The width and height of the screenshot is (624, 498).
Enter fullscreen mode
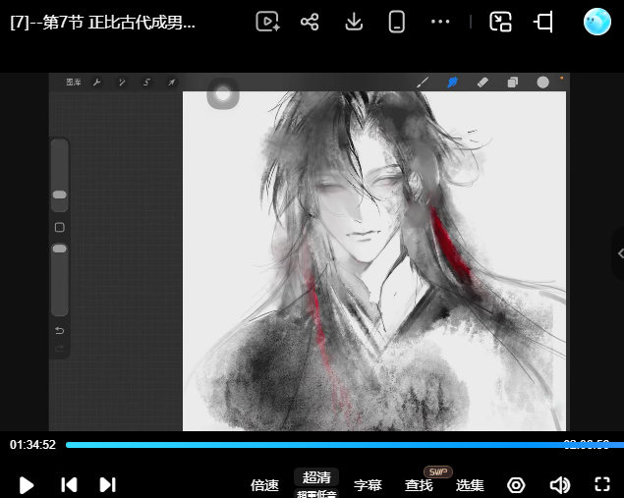tap(602, 485)
